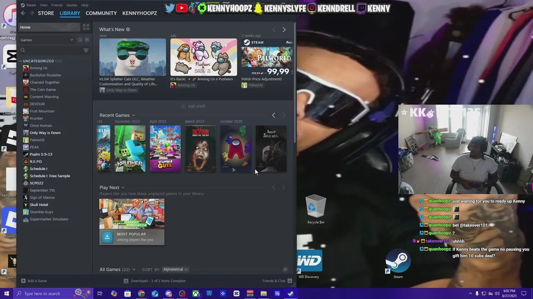Show previous Recent Games with left arrow
Screen dimensions: 533x299
274,115
